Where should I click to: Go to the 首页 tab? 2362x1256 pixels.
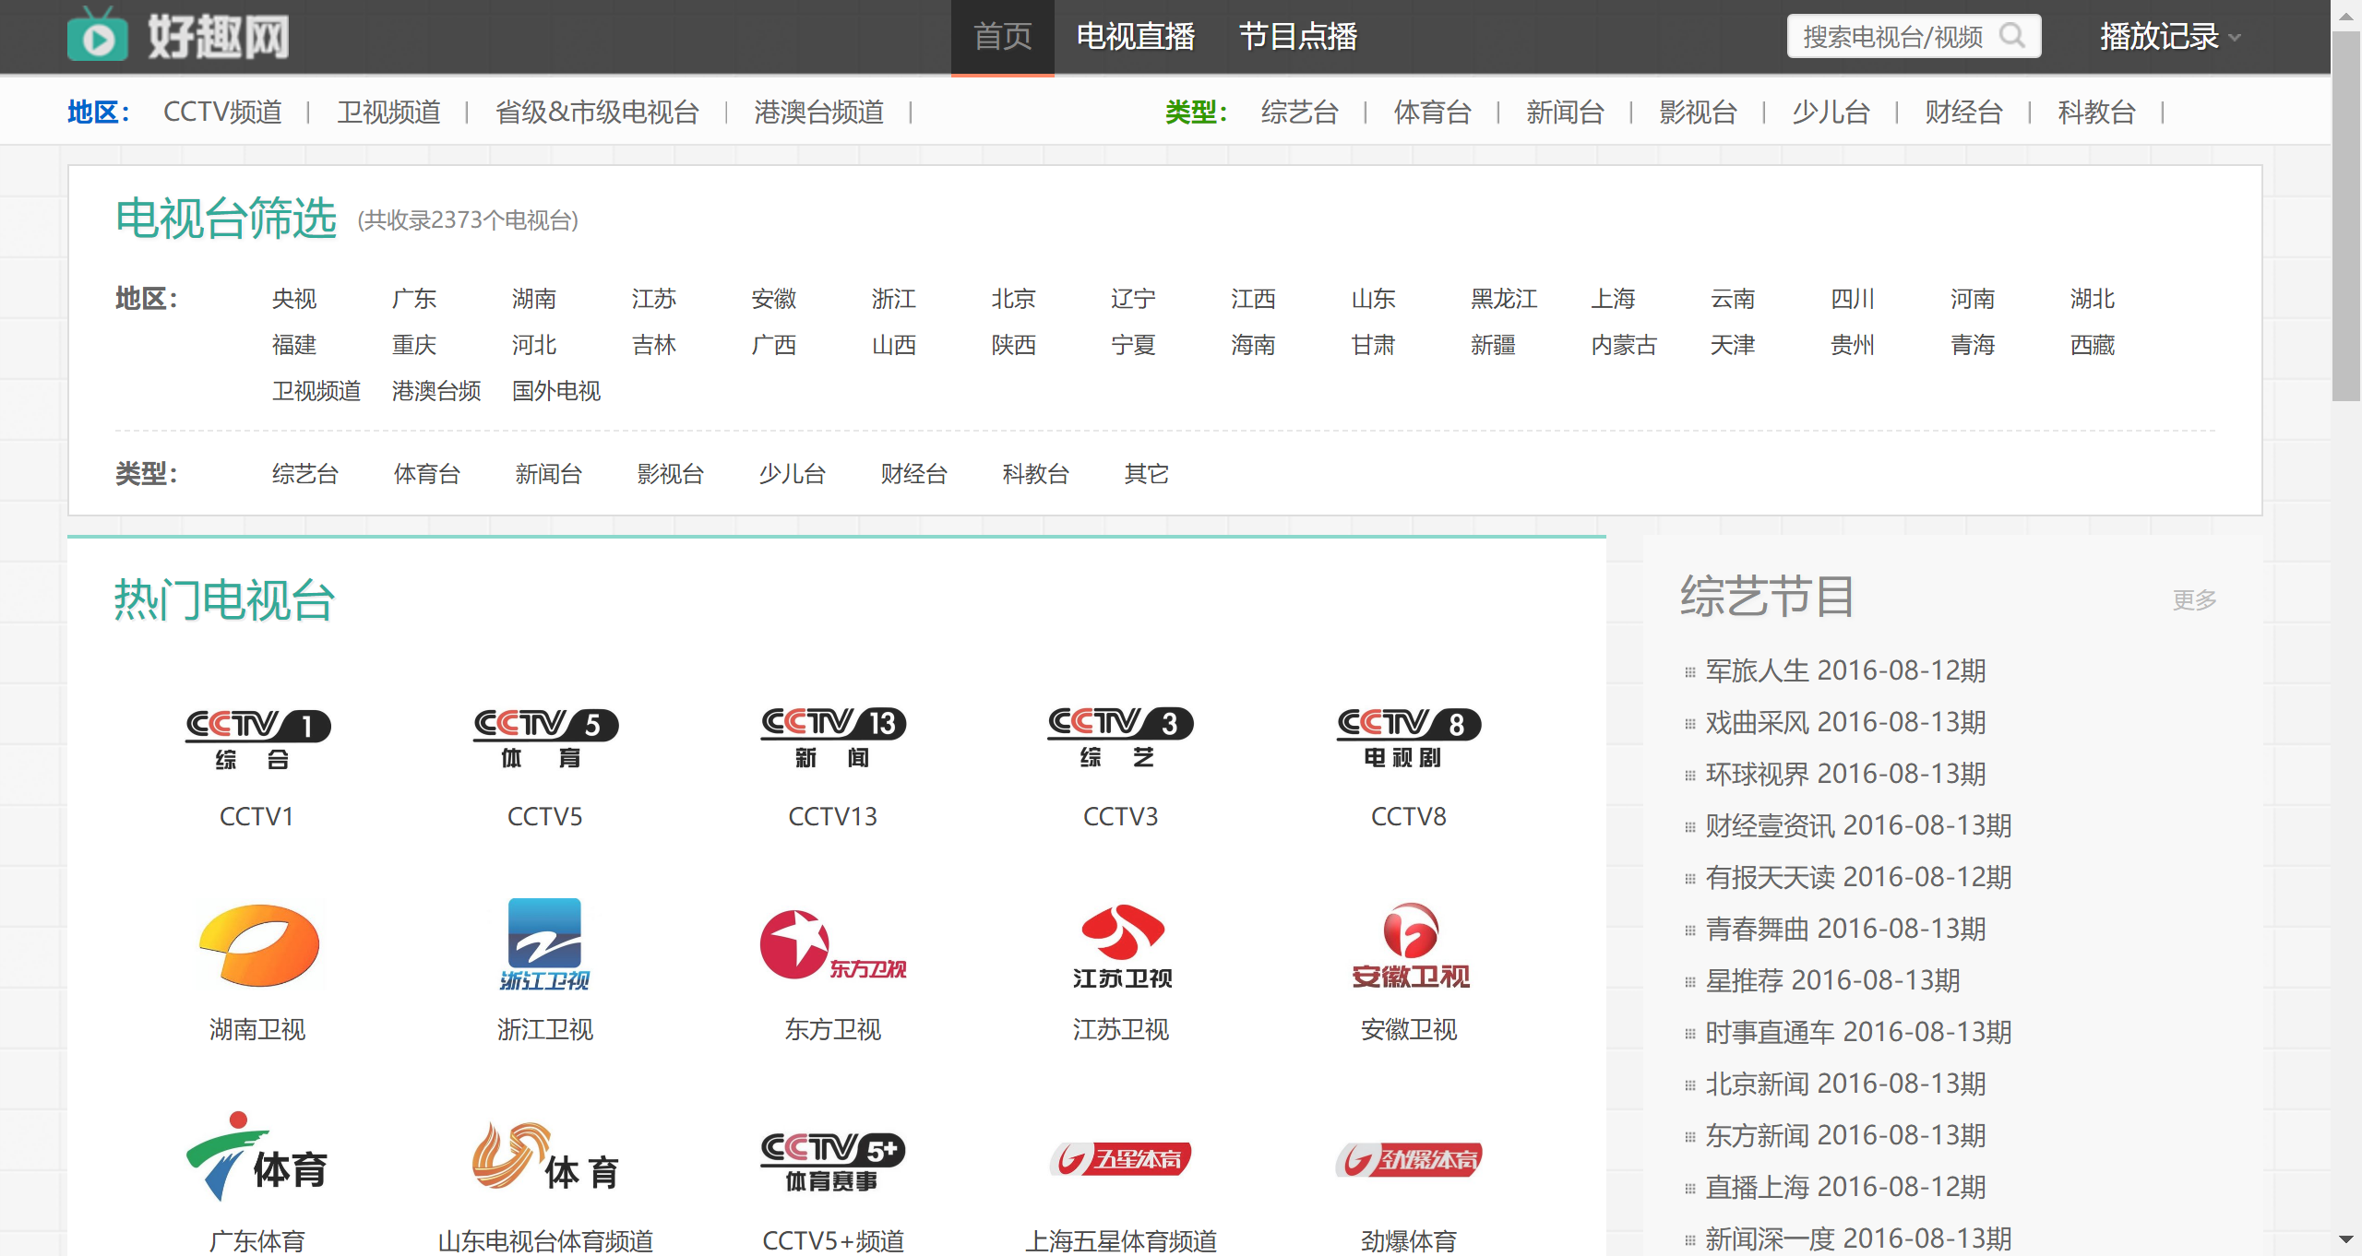(x=1002, y=37)
